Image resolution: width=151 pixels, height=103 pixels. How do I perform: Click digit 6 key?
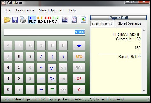click(x=30, y=68)
